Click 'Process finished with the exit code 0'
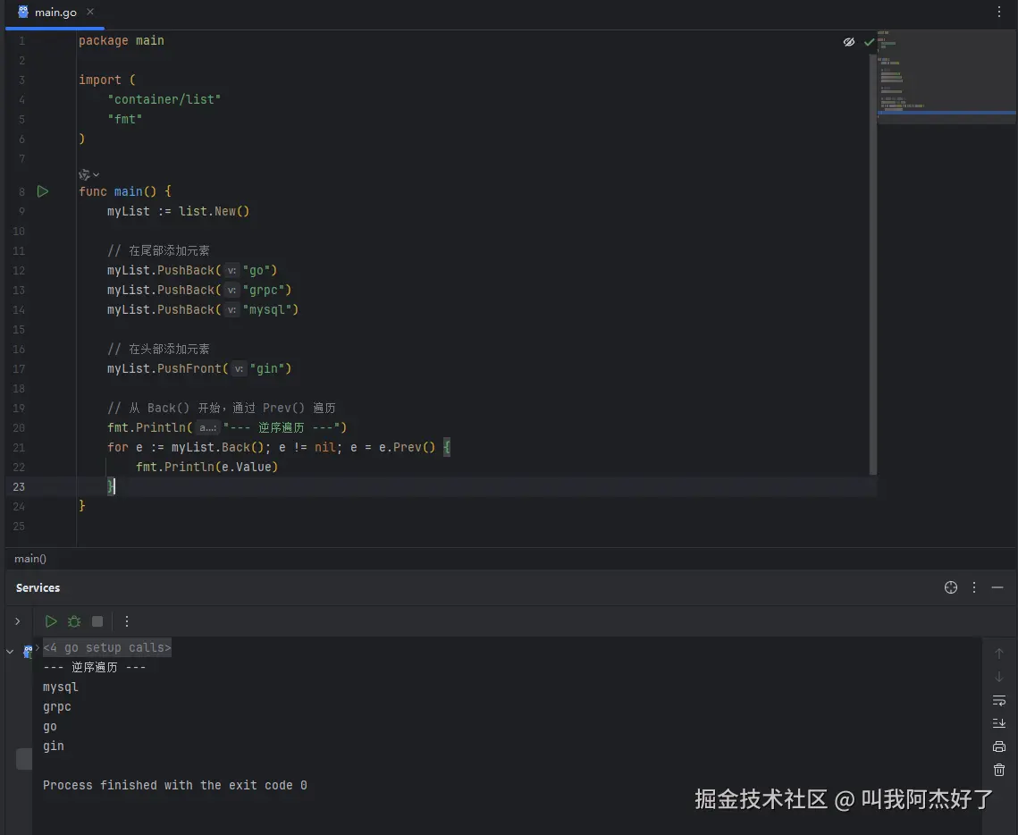 174,785
